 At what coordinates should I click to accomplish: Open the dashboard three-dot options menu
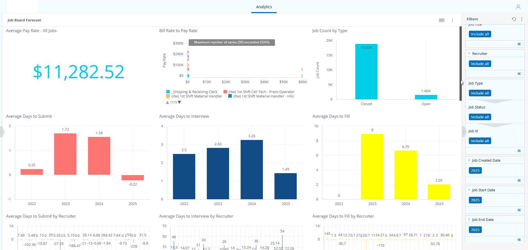coord(452,20)
